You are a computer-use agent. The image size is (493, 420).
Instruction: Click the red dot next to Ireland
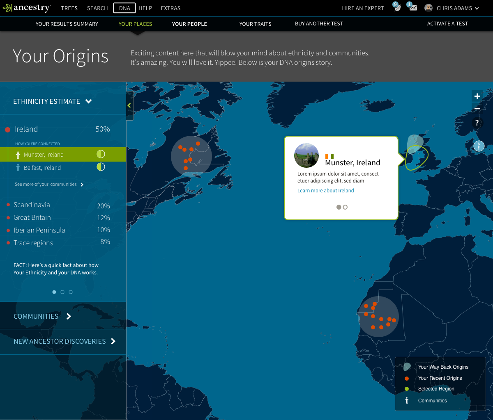point(7,130)
